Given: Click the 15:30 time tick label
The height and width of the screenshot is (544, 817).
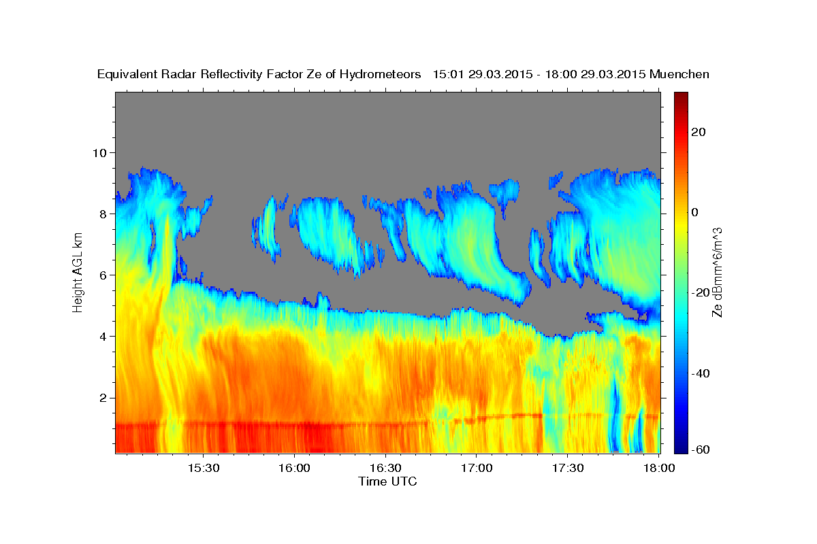Looking at the screenshot, I should [x=204, y=469].
